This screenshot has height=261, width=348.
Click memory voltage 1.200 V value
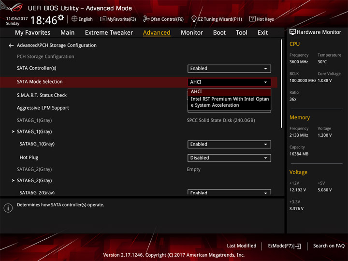click(324, 135)
